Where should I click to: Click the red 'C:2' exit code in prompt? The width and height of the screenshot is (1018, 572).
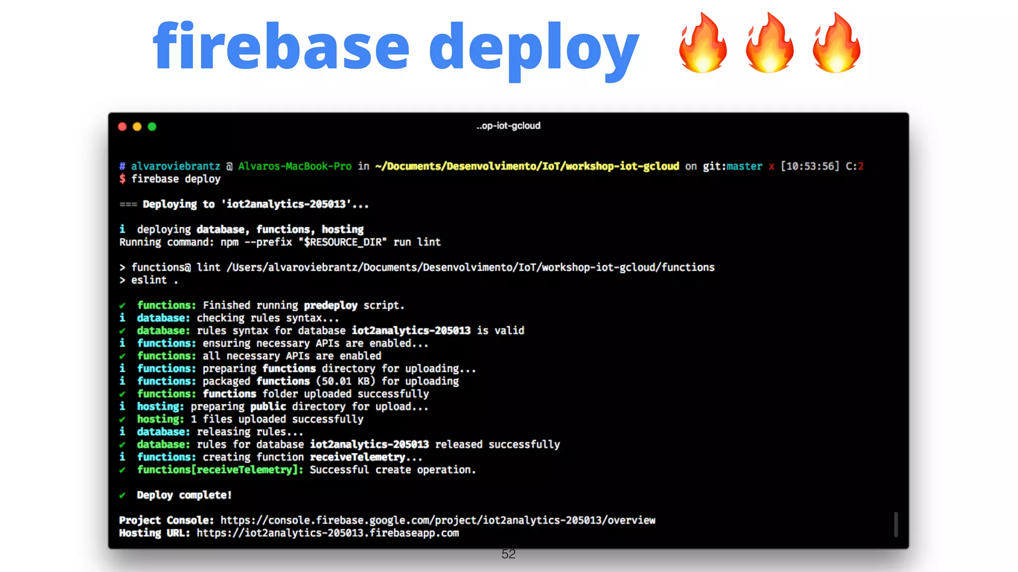tap(854, 166)
